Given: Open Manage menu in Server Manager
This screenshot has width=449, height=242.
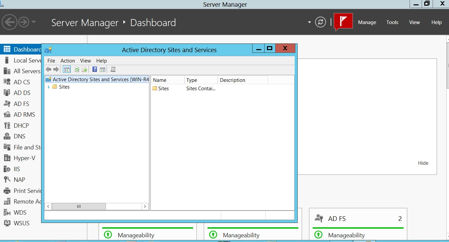Looking at the screenshot, I should [367, 22].
